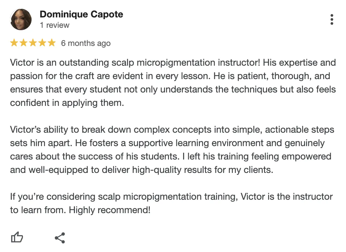The width and height of the screenshot is (346, 252).
Task: Open Dominique Capote's profile photo
Action: [x=21, y=19]
